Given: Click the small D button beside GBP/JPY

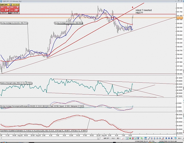Looking at the screenshot, I should tap(11, 5).
